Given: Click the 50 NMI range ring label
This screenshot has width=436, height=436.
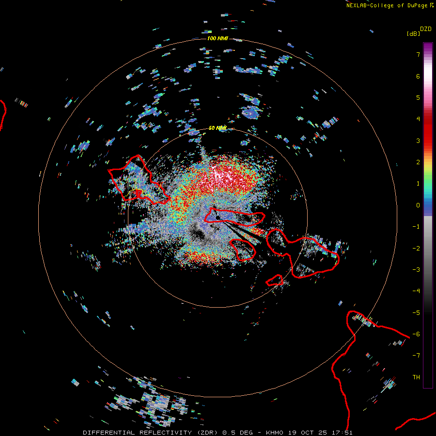Looking at the screenshot, I should pos(218,128).
